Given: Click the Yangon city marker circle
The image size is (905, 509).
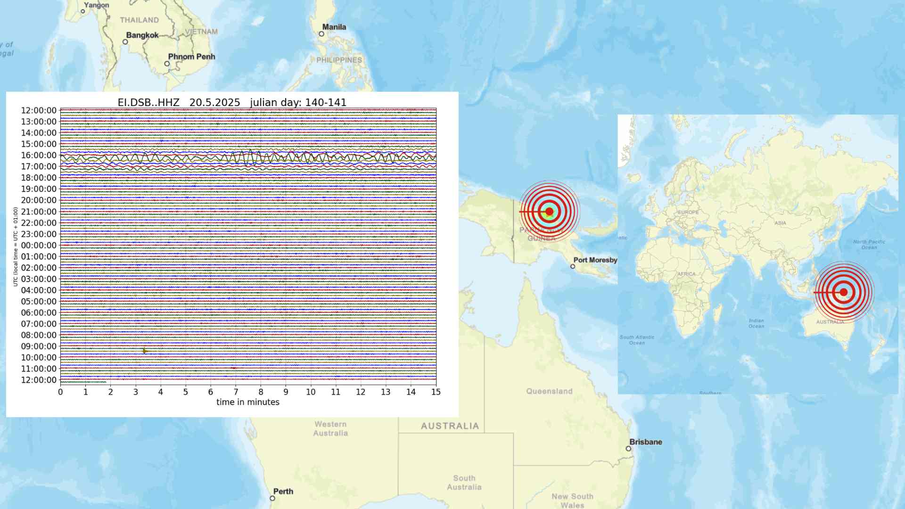Looking at the screenshot, I should pos(83,11).
